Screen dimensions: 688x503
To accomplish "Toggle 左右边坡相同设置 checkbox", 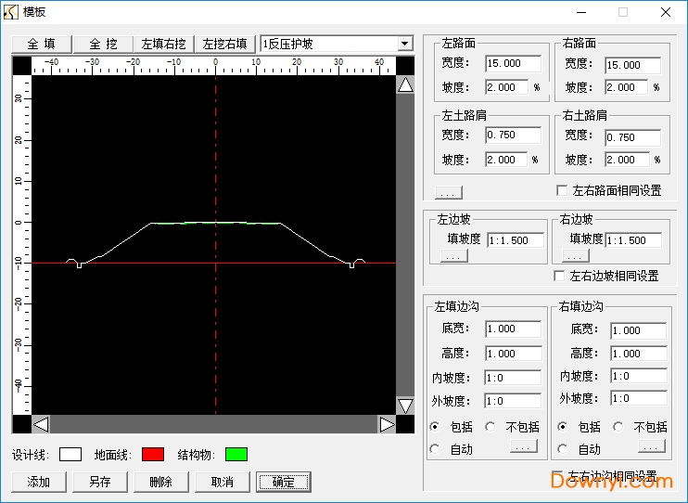I will point(559,276).
